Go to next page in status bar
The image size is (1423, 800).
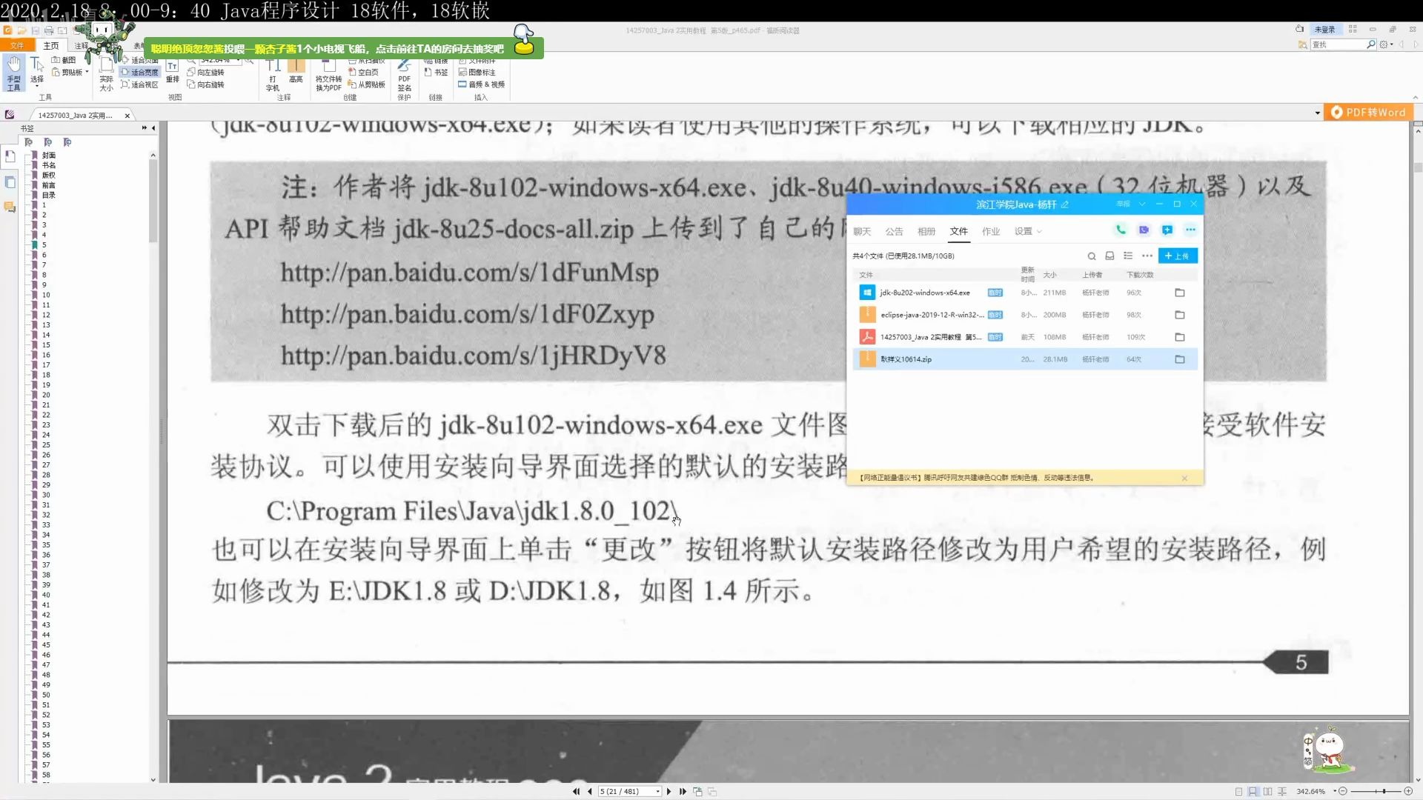coord(669,792)
